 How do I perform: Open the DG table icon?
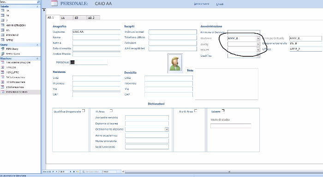click(x=2, y=30)
